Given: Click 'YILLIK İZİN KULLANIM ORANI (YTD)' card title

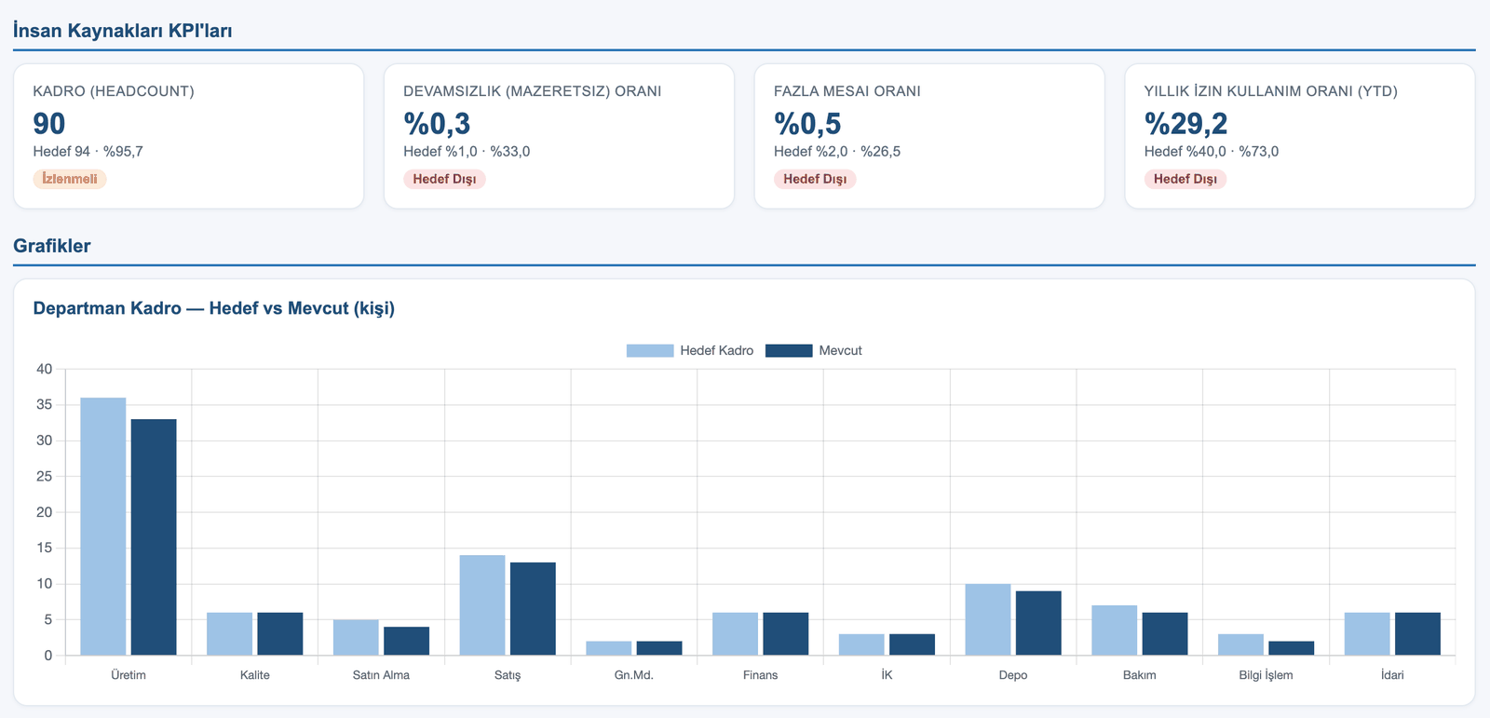Looking at the screenshot, I should (1271, 91).
